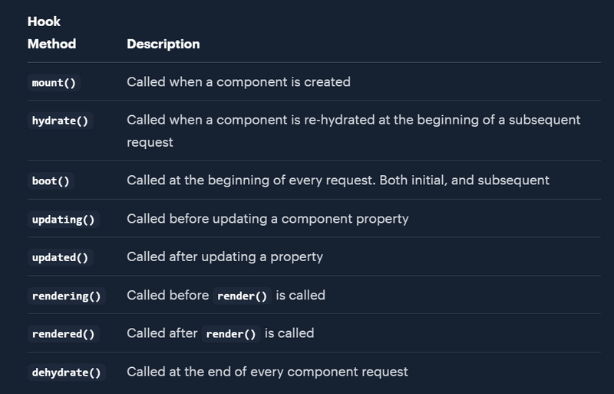The width and height of the screenshot is (614, 394).
Task: Click the words "Called before" beside rendering()
Action: coord(168,295)
